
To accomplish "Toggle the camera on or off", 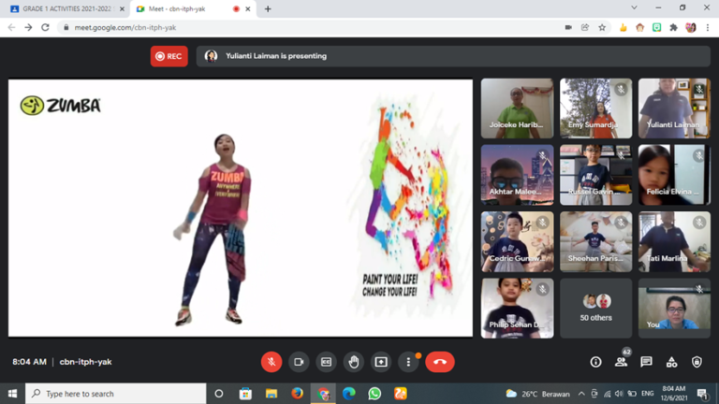I will point(299,362).
